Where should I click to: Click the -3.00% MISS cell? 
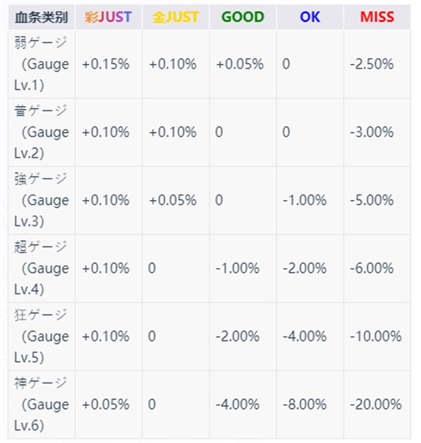point(372,132)
